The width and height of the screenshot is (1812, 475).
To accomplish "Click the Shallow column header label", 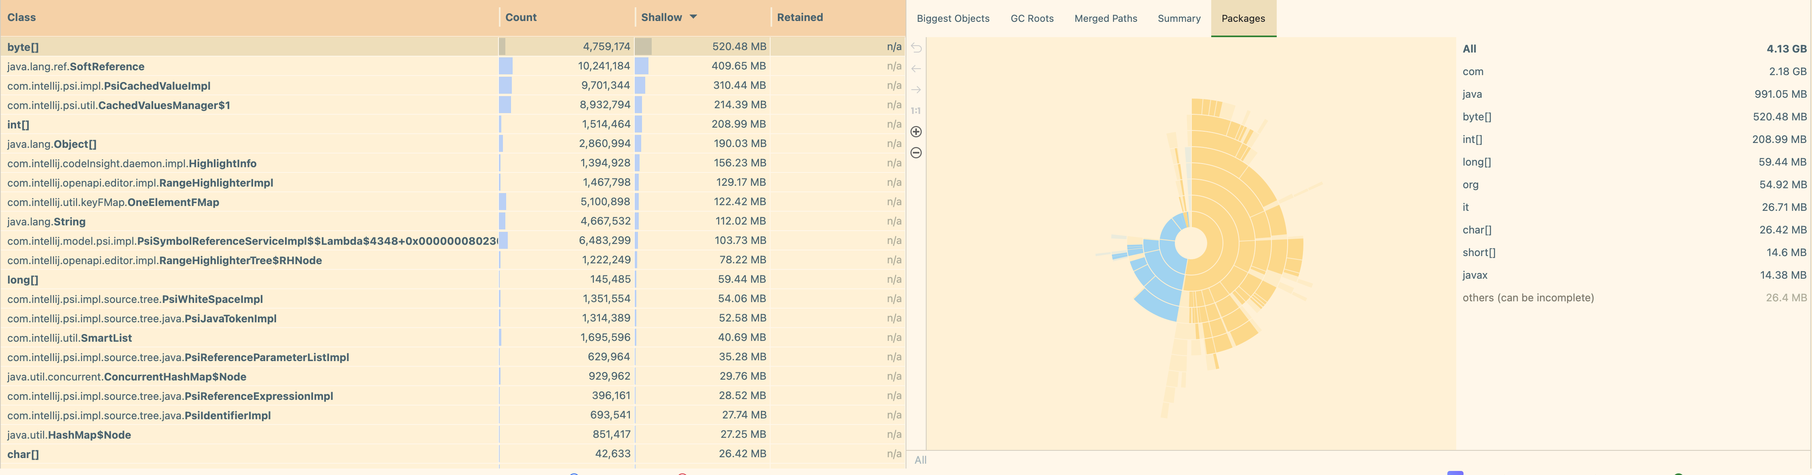I will point(661,17).
